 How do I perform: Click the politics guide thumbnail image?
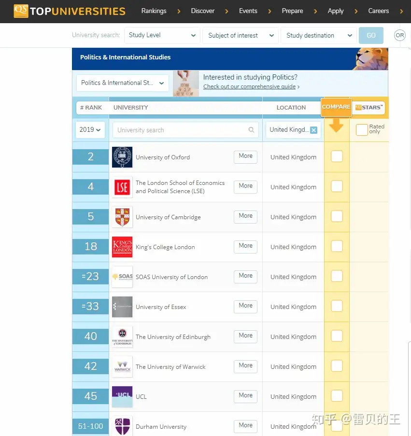[186, 84]
